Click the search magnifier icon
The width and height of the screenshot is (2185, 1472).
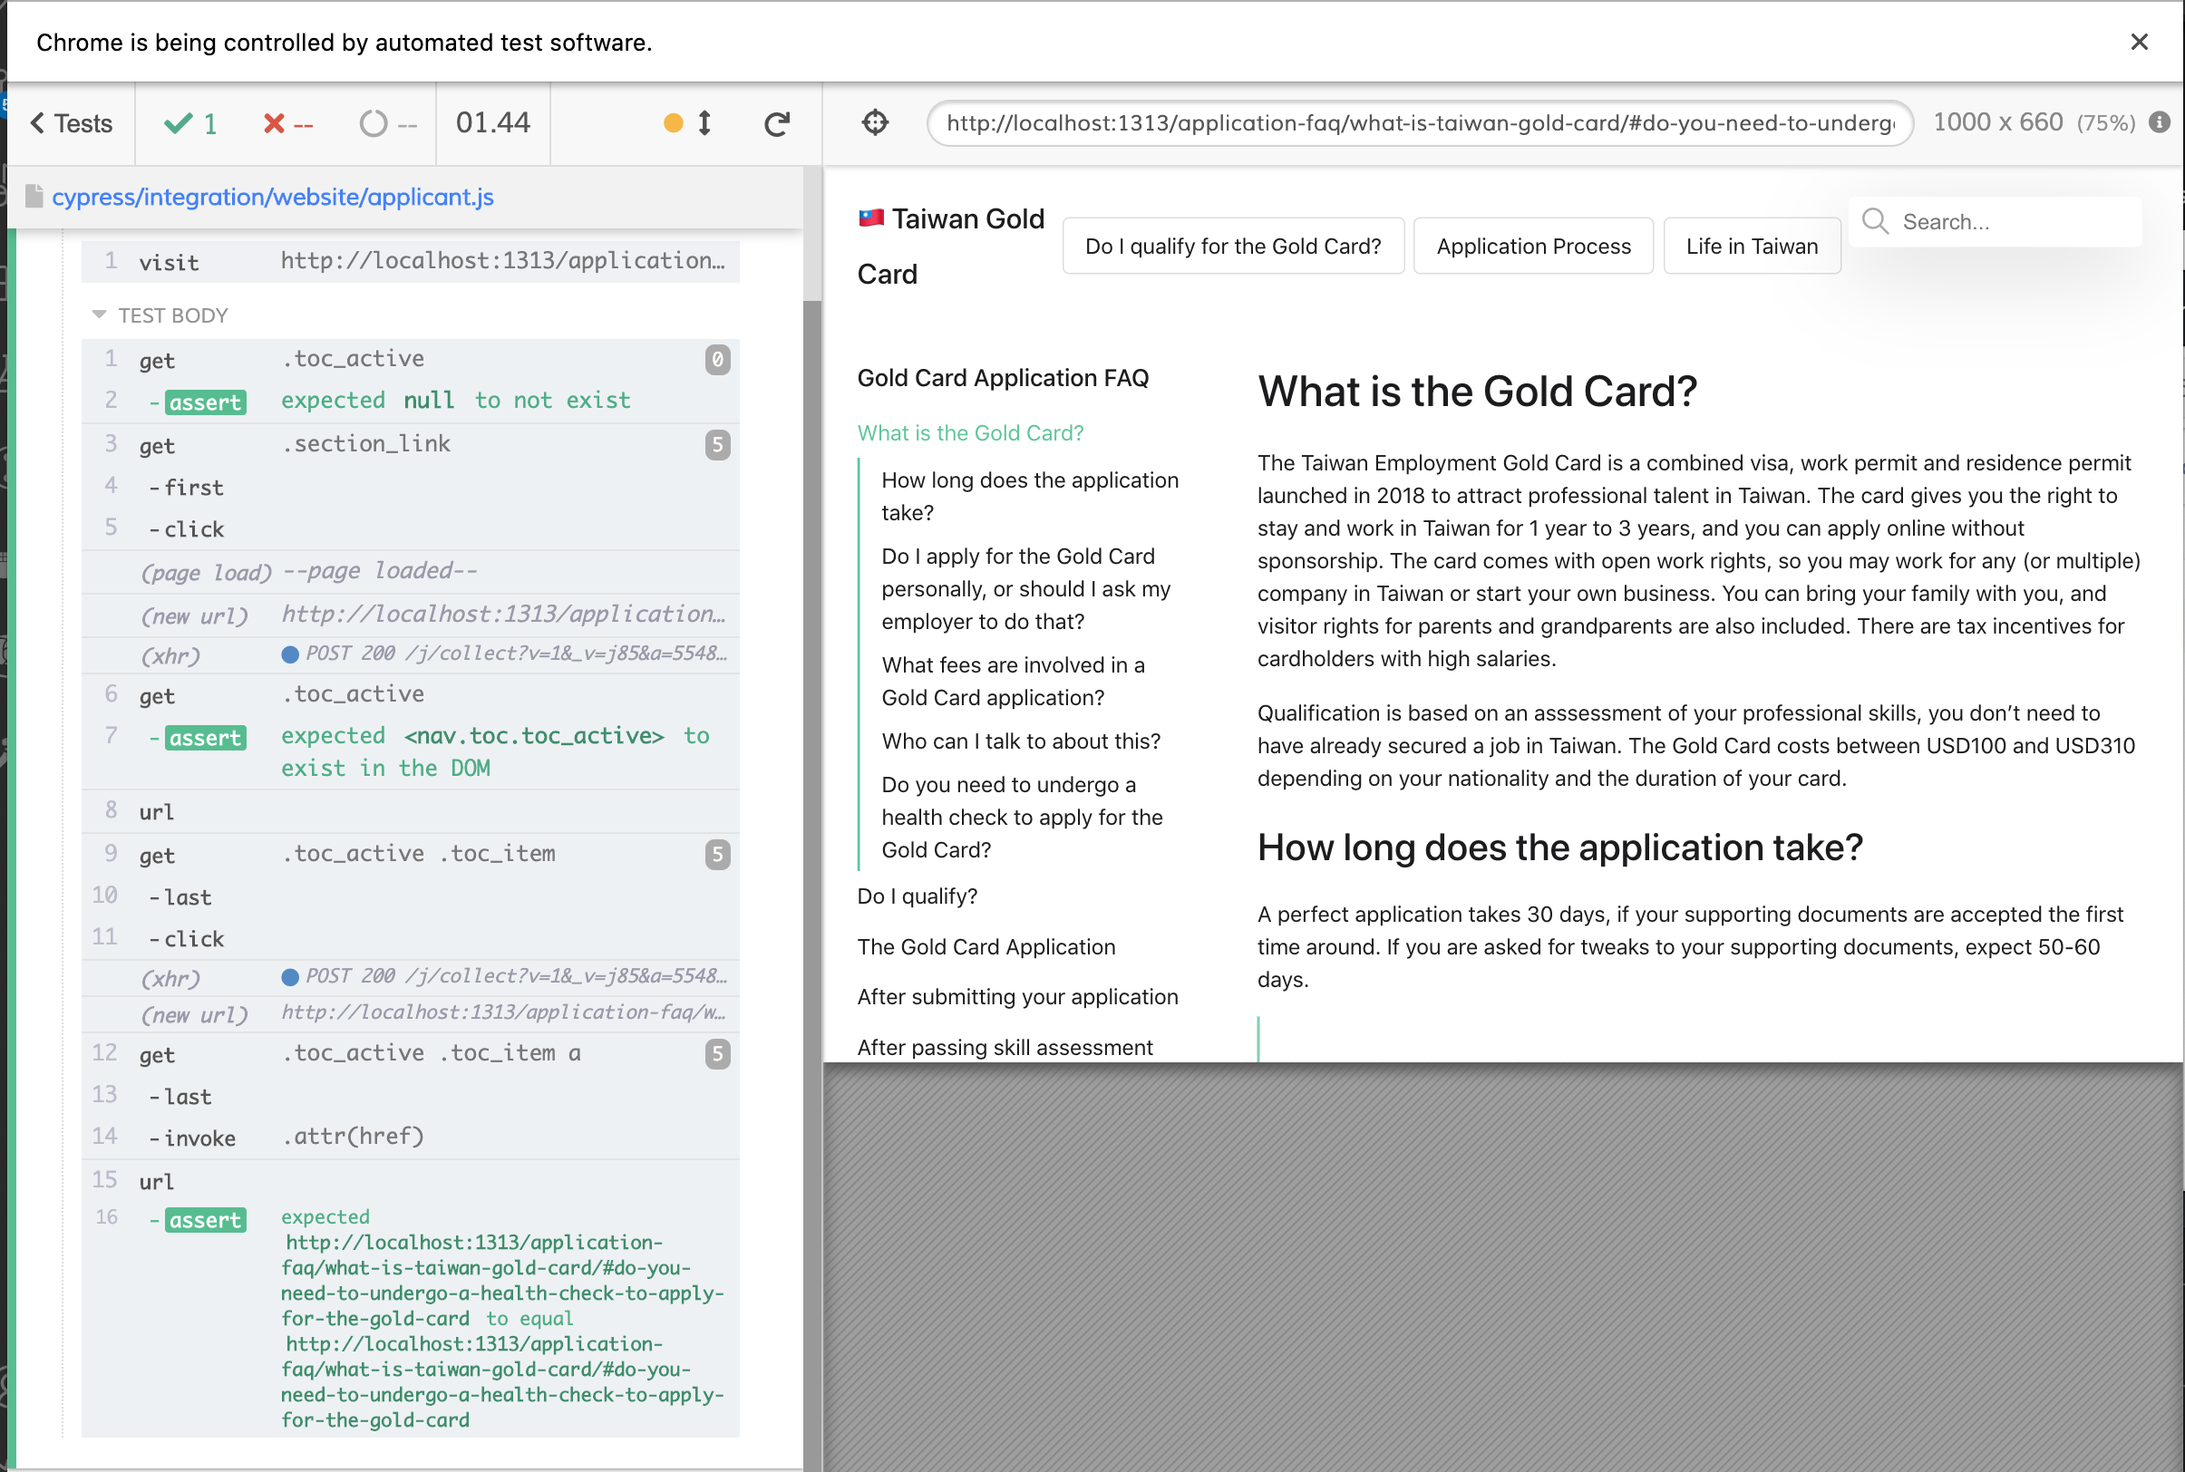point(1874,220)
